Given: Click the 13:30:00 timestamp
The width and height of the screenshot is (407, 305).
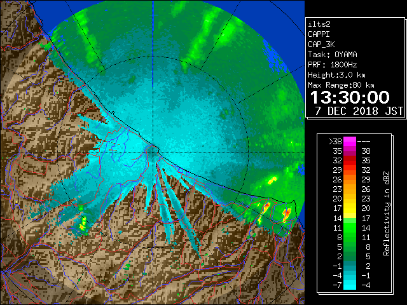Looking at the screenshot, I should pyautogui.click(x=350, y=97).
